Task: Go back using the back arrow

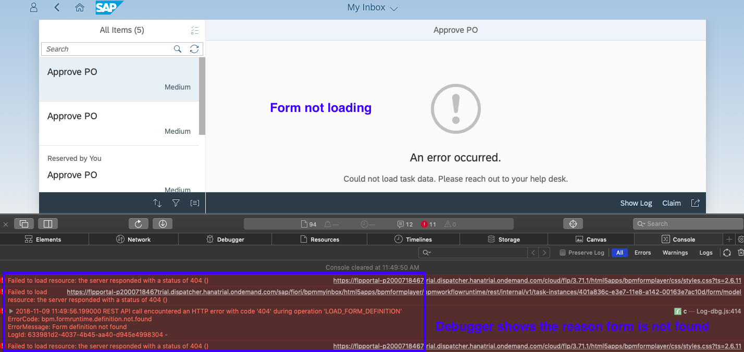Action: click(57, 7)
